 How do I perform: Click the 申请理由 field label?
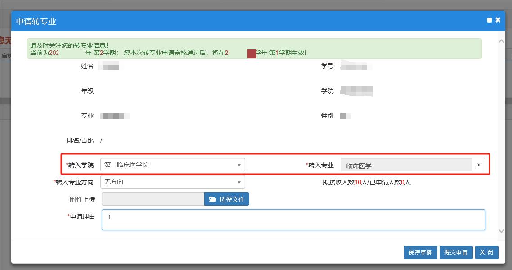click(81, 216)
